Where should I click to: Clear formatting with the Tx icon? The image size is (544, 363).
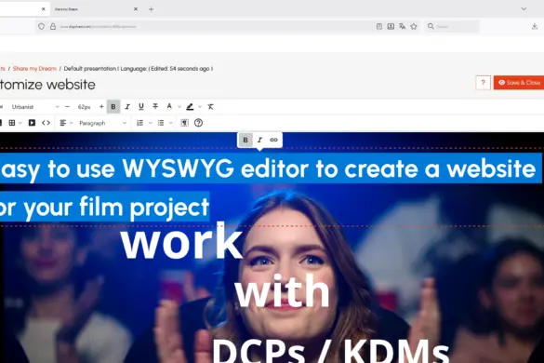point(210,107)
